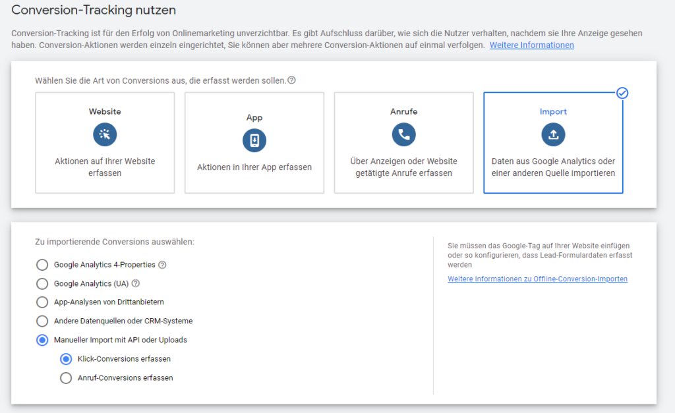Viewport: 675px width, 413px height.
Task: Click 'Aktionen in Ihrer App erfassen' text
Action: click(x=254, y=167)
